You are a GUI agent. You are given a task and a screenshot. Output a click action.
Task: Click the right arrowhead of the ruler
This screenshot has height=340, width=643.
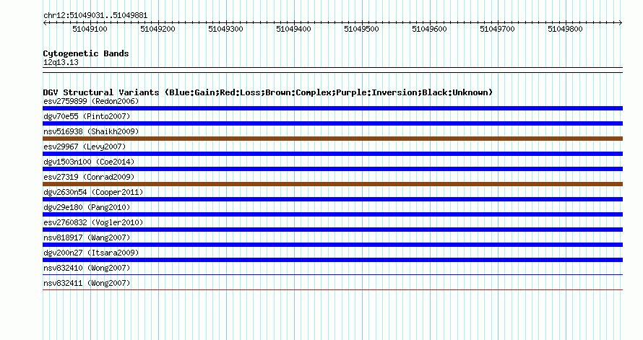click(x=621, y=23)
